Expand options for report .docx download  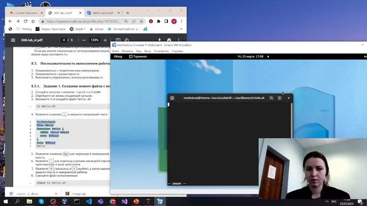(x=56, y=193)
